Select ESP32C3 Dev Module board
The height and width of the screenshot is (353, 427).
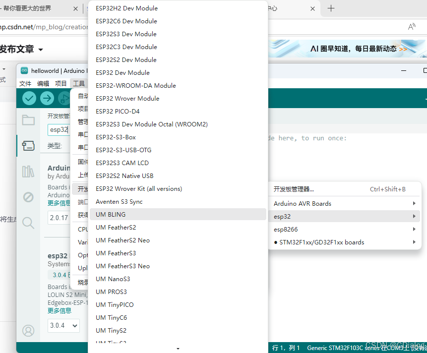coord(178,47)
